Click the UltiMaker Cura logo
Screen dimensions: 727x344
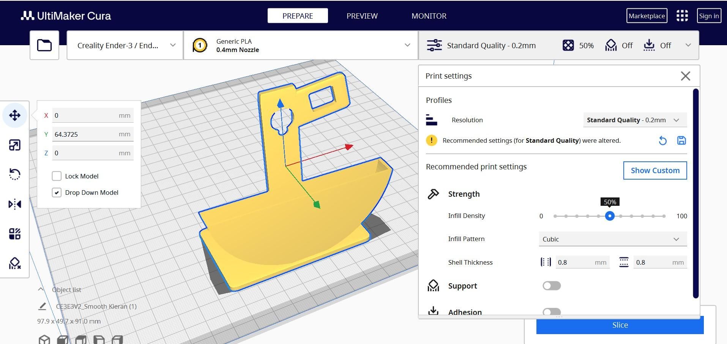tap(66, 16)
